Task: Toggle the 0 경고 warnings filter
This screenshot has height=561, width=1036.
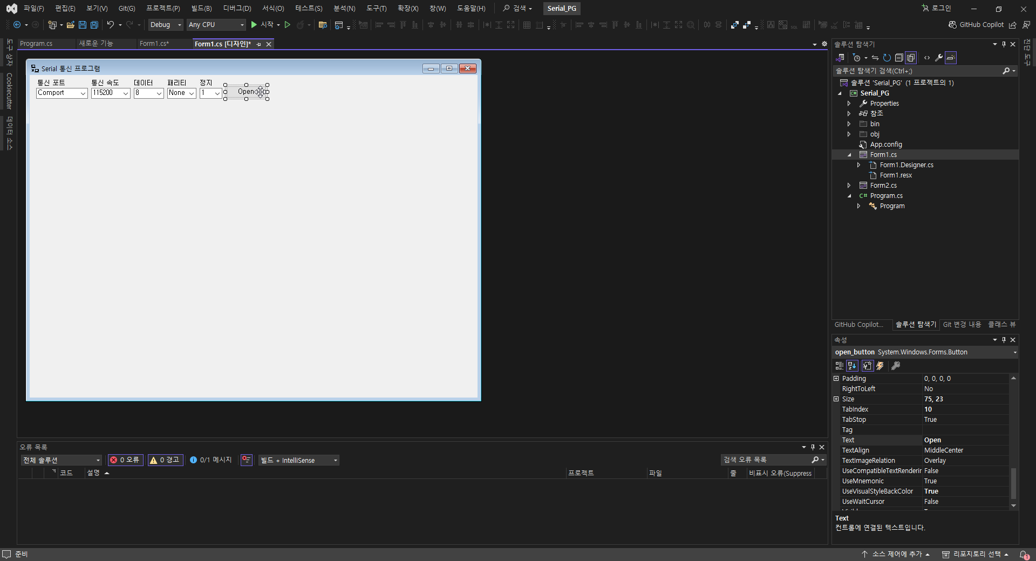Action: point(165,460)
